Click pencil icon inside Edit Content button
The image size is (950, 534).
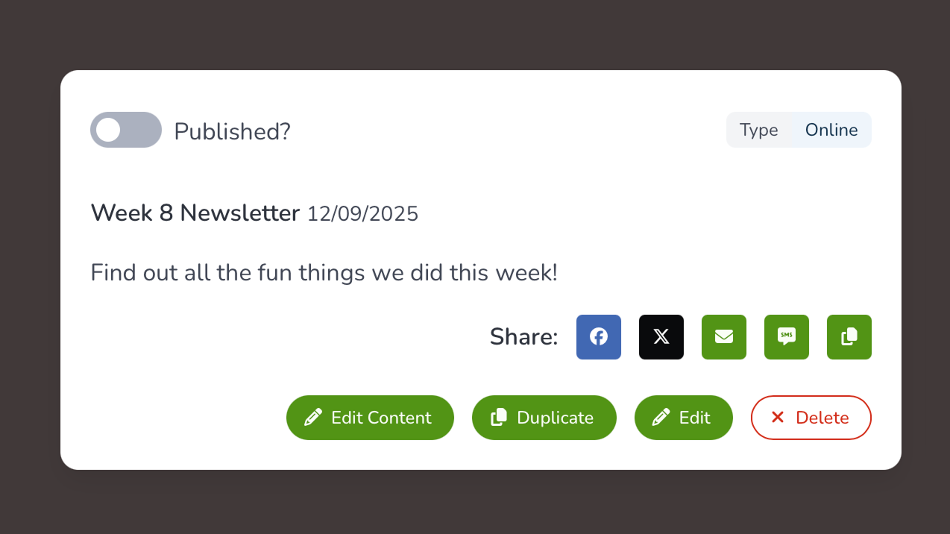[x=313, y=418]
